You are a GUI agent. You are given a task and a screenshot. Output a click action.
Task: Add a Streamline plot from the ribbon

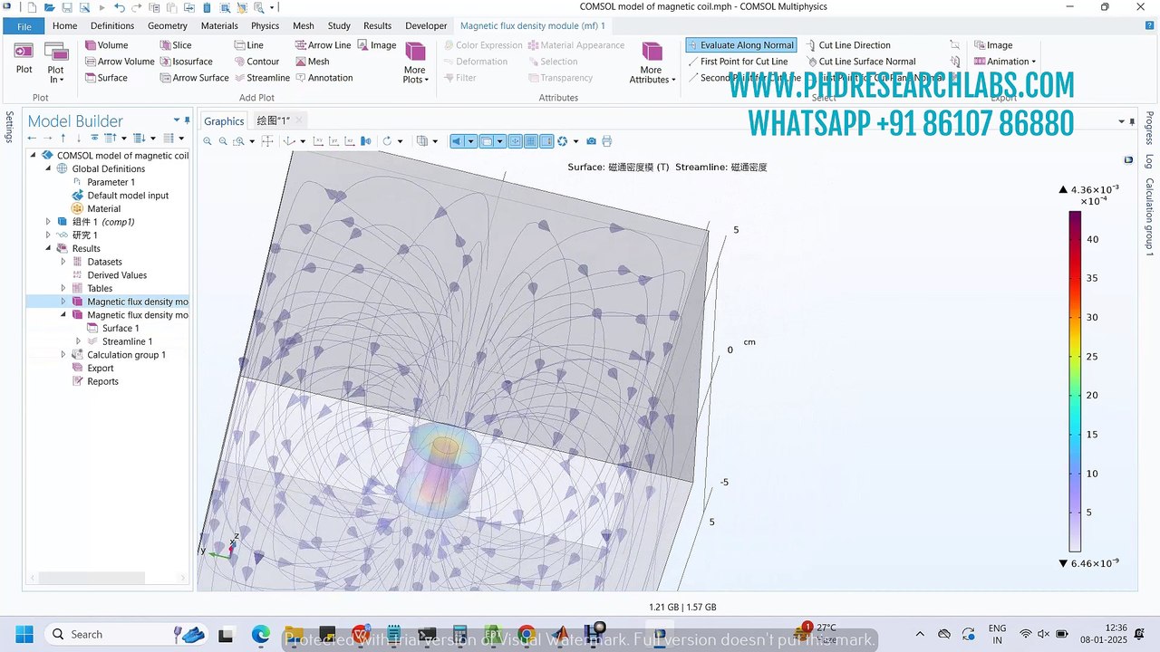(262, 78)
